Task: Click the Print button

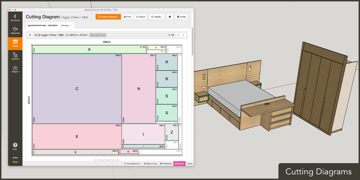Action: (127, 17)
